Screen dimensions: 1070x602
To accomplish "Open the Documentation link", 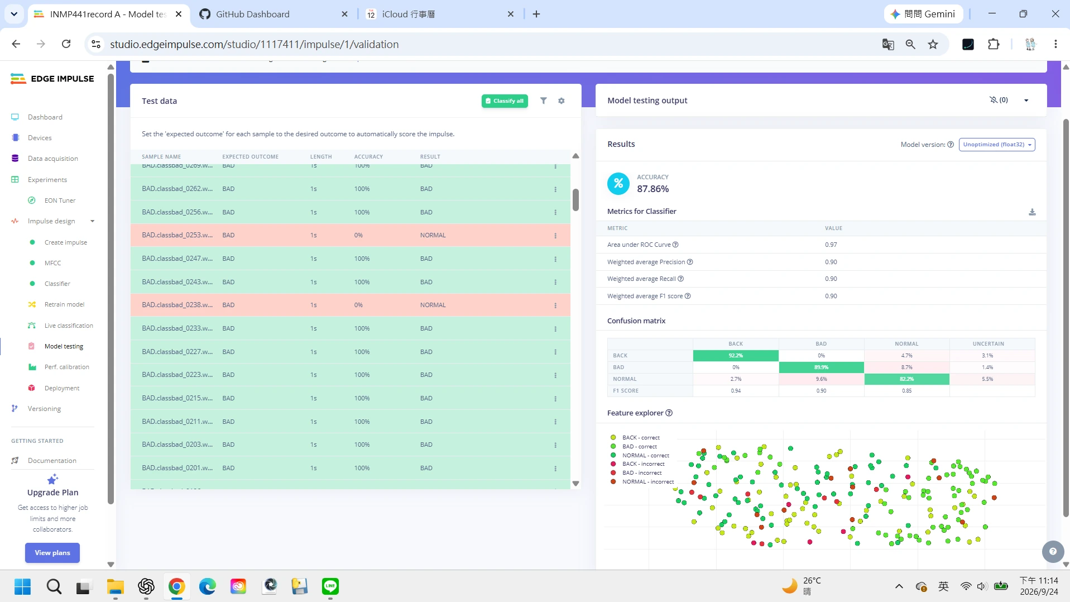I will click(52, 461).
